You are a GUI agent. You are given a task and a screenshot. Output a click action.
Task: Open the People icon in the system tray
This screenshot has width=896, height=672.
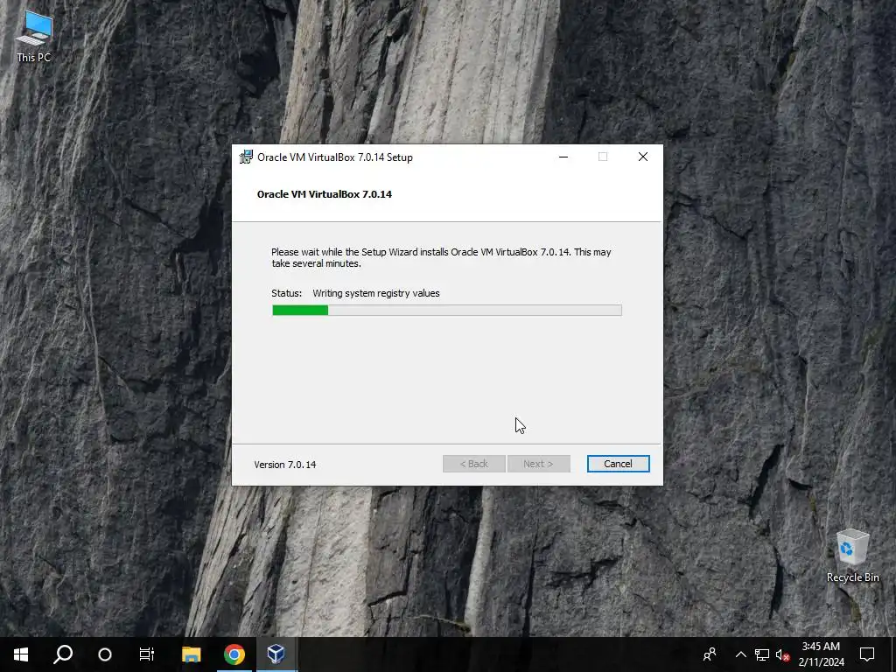710,654
